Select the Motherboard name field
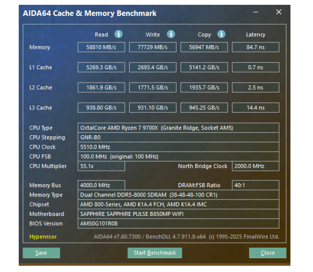This screenshot has height=272, width=313. [178, 214]
